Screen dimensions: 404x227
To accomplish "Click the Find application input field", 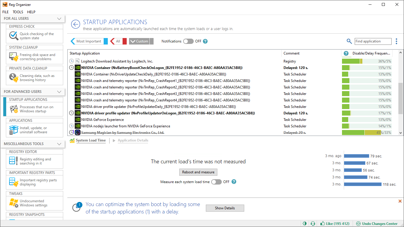I will pos(373,41).
